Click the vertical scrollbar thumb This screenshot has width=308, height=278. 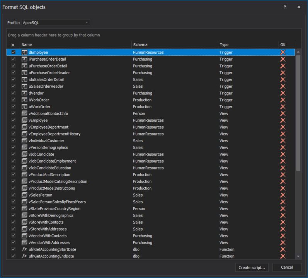click(x=298, y=113)
